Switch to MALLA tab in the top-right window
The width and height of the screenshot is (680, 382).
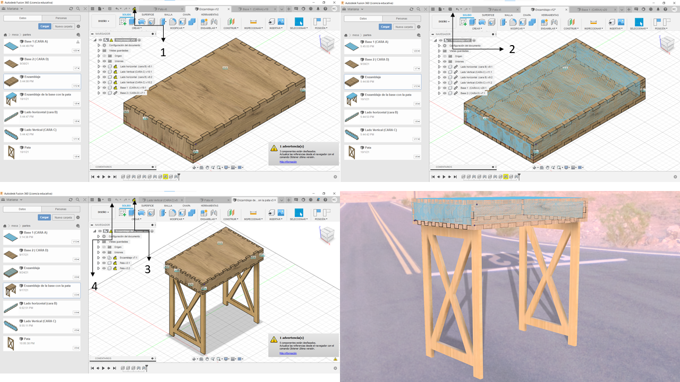508,15
